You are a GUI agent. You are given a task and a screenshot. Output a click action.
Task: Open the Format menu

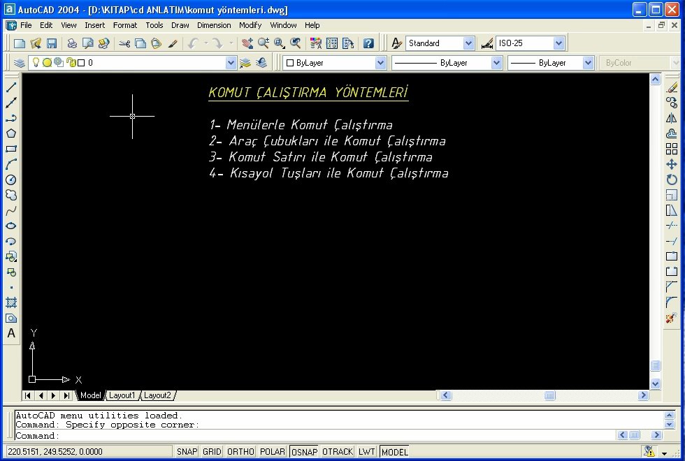125,25
